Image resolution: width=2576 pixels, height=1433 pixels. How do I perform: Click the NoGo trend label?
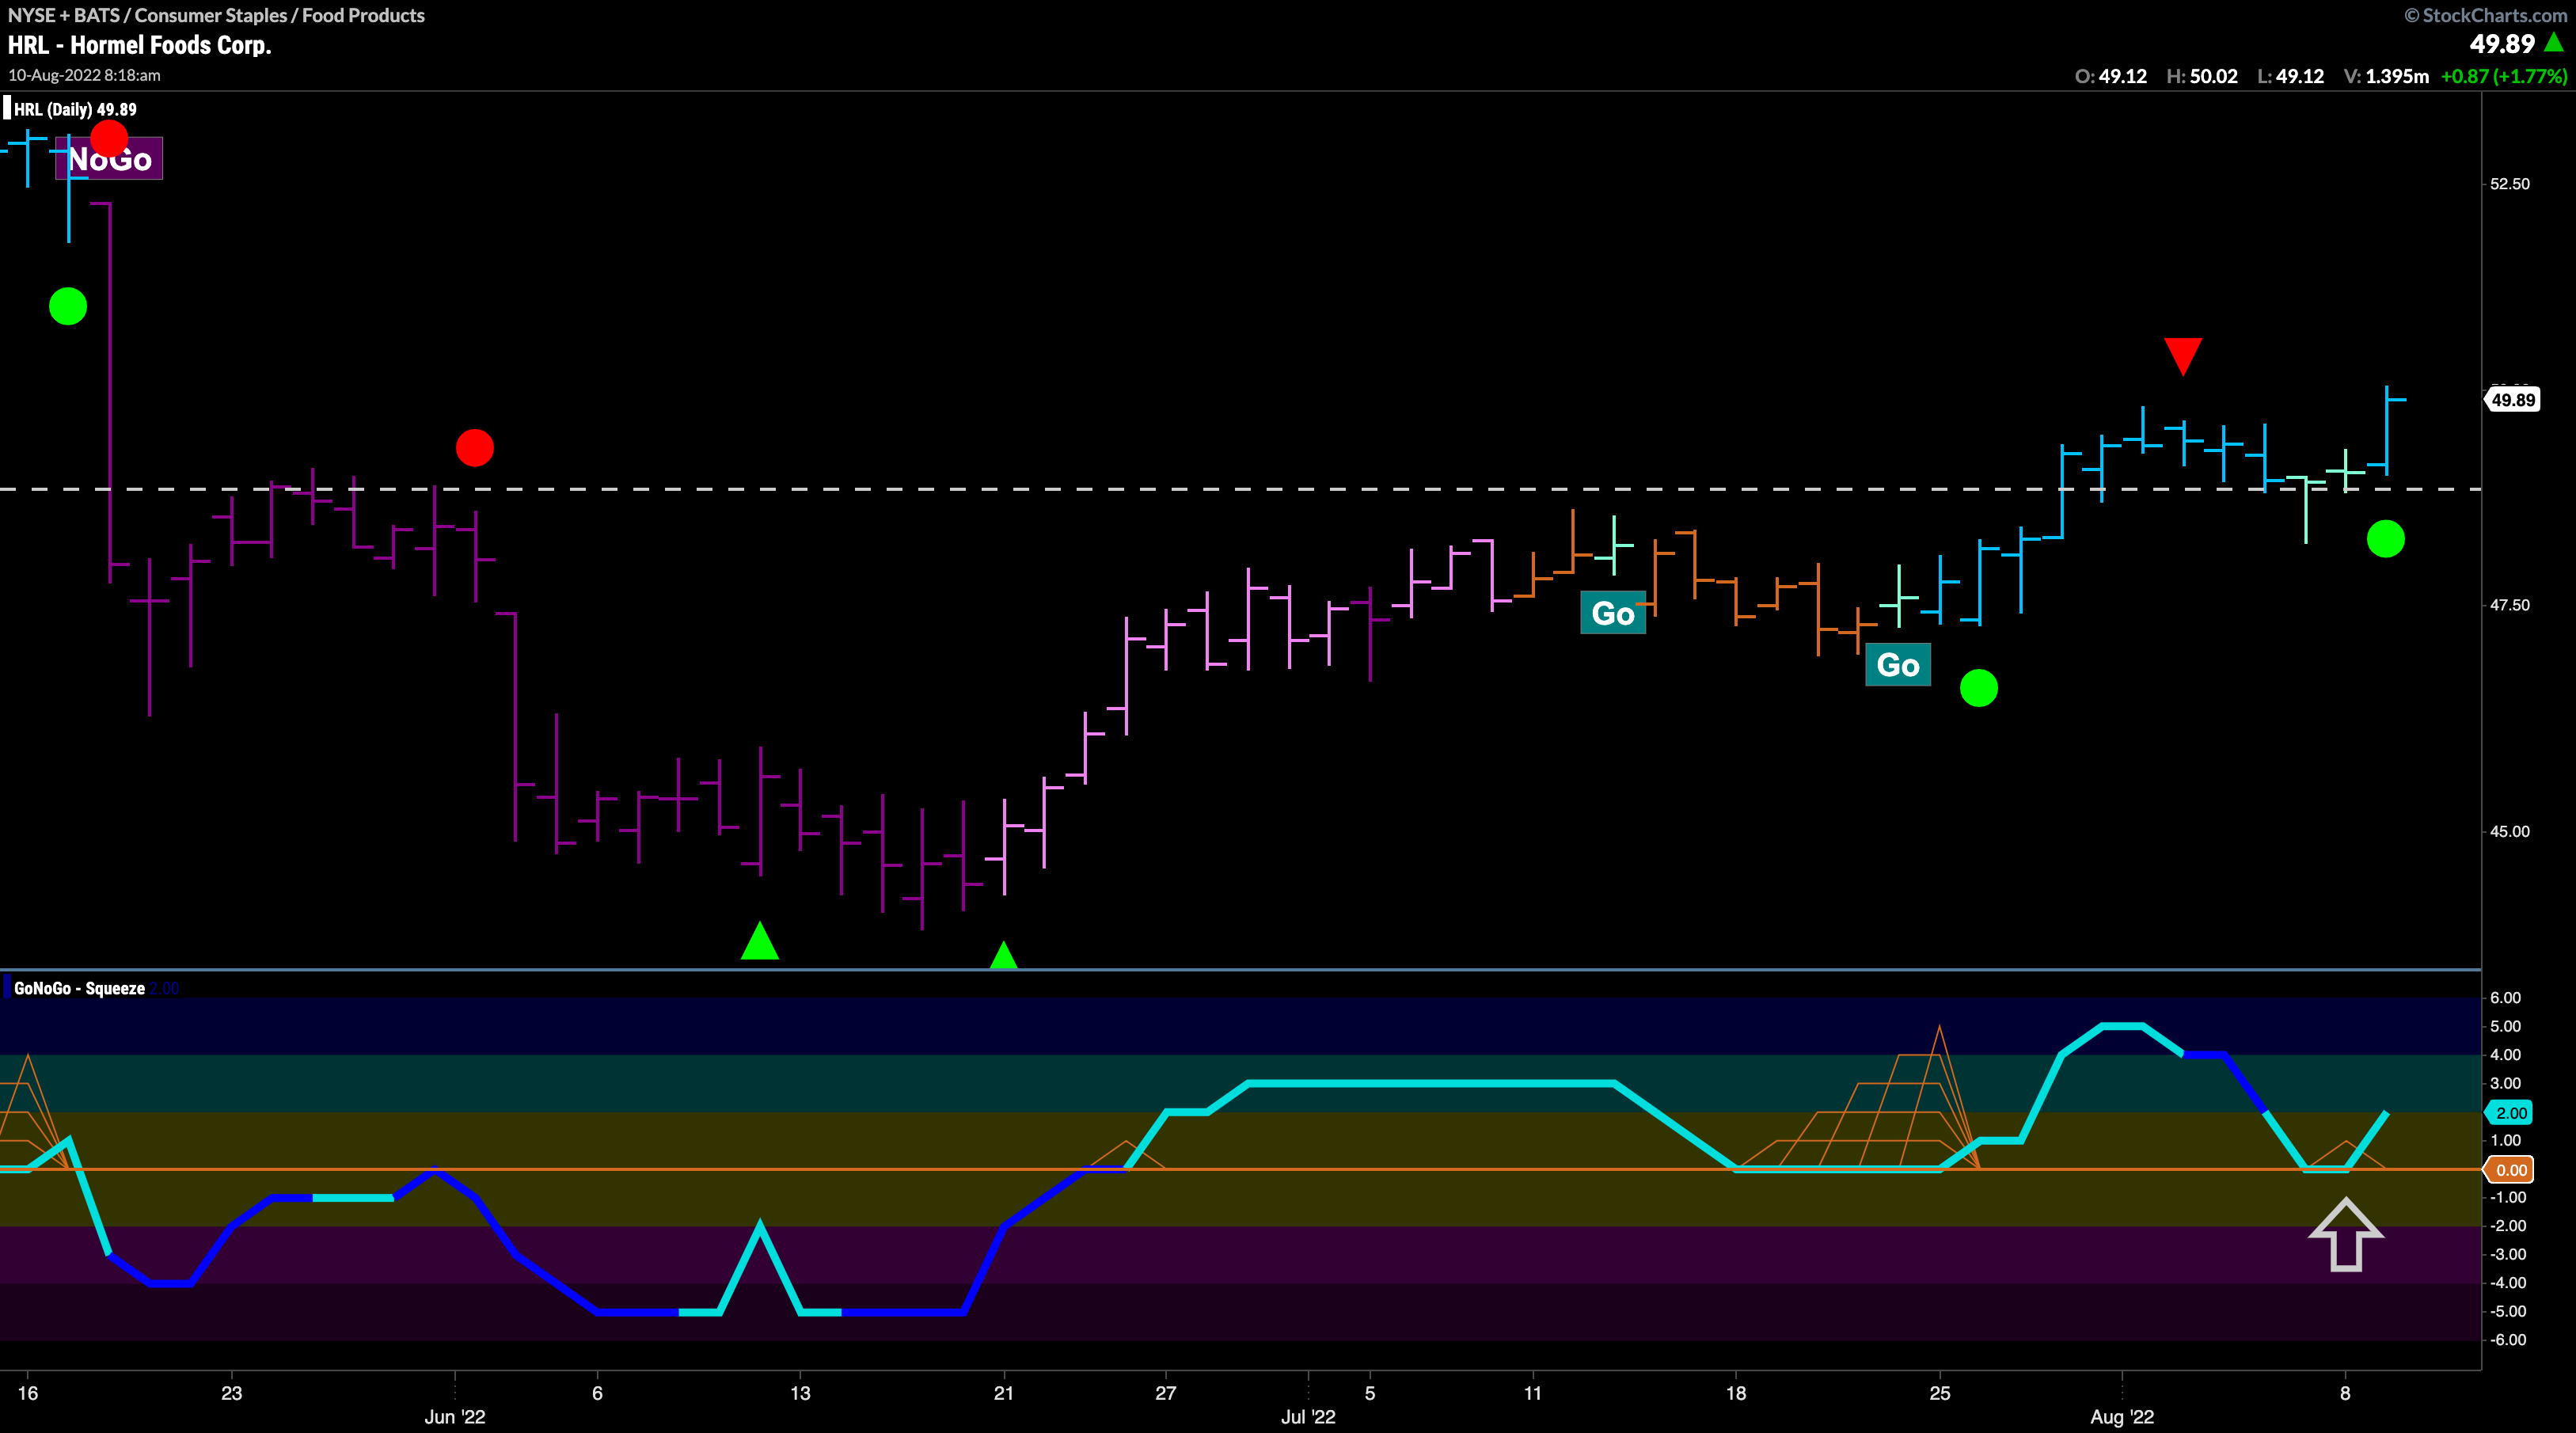click(110, 159)
